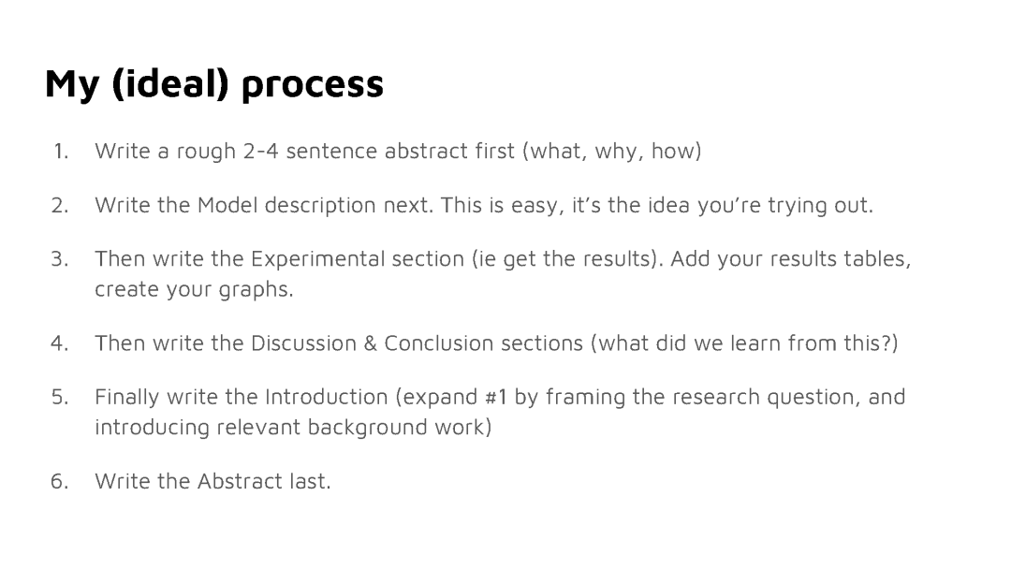Click '(what did we learn from this?)' text

745,343
